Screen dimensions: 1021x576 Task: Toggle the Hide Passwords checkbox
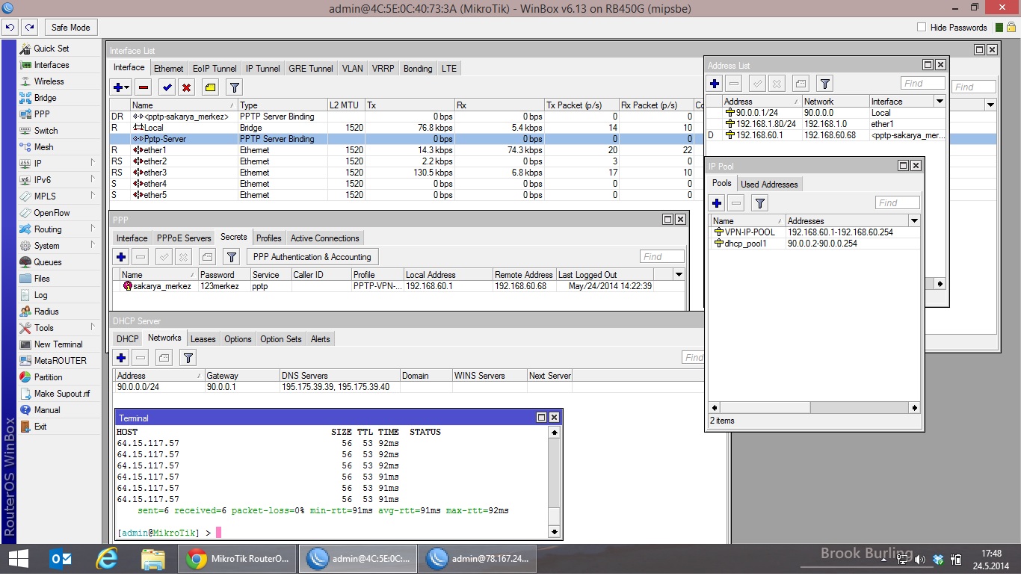click(922, 28)
